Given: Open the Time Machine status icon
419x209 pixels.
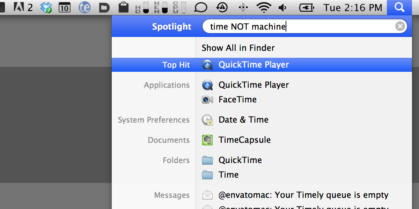Looking at the screenshot, I should pyautogui.click(x=222, y=7).
